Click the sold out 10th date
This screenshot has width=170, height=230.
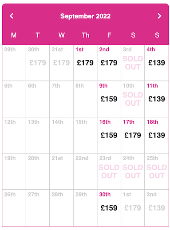click(133, 99)
